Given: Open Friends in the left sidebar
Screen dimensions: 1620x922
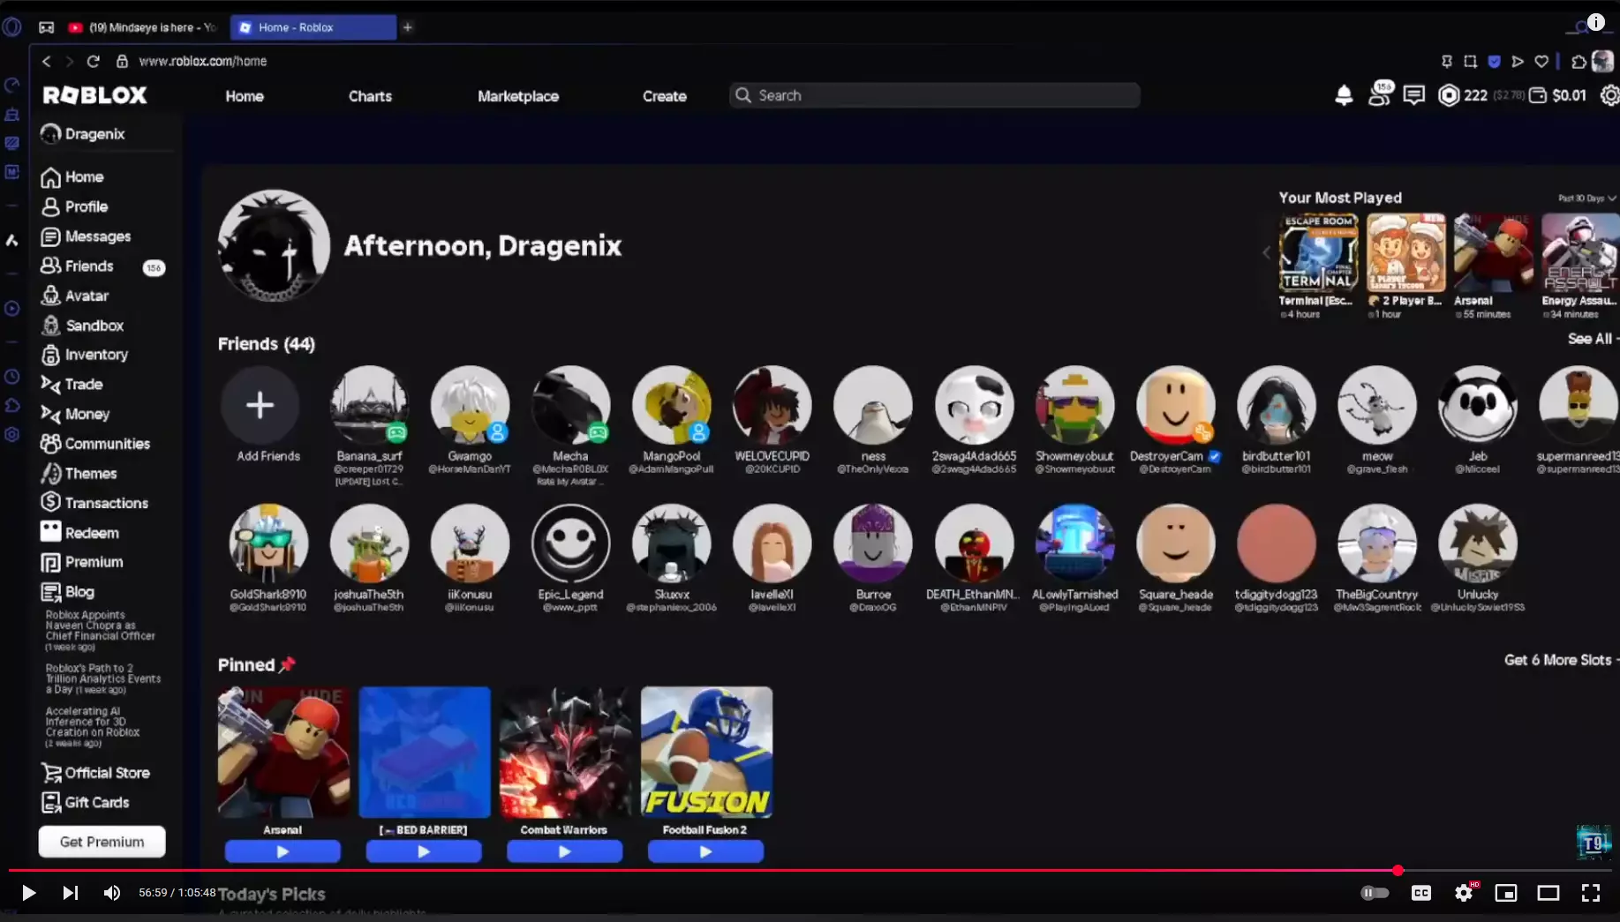Looking at the screenshot, I should coord(77,266).
